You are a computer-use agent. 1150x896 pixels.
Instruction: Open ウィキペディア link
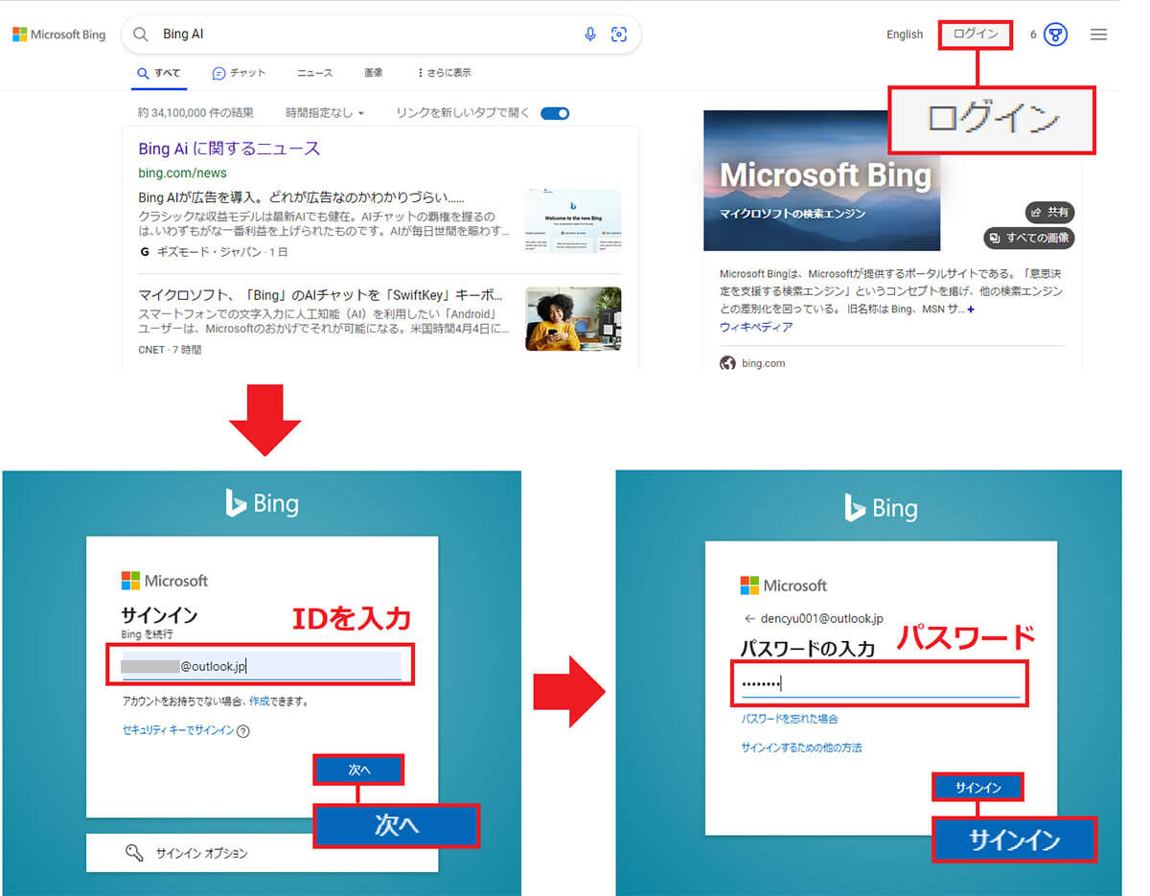coord(756,327)
